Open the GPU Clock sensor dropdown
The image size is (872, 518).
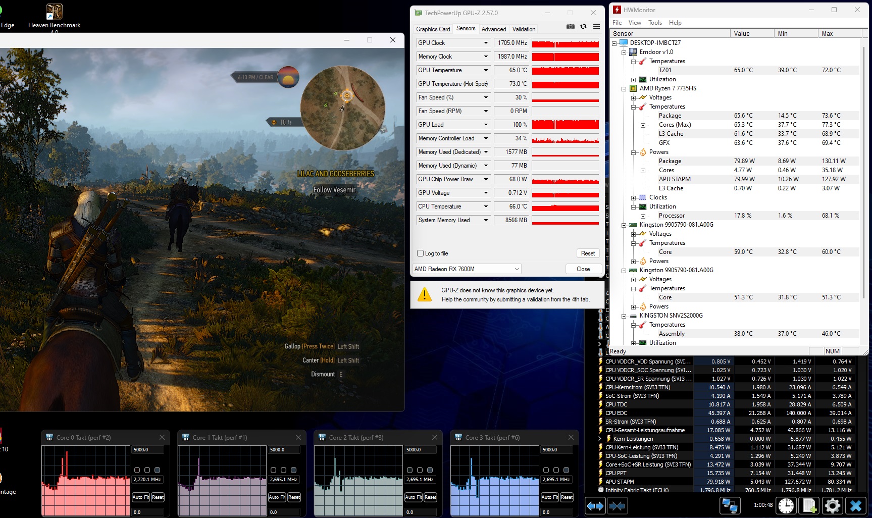(x=486, y=43)
